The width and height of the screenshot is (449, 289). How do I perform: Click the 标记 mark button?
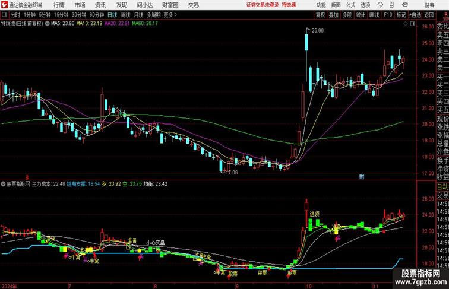(401, 15)
